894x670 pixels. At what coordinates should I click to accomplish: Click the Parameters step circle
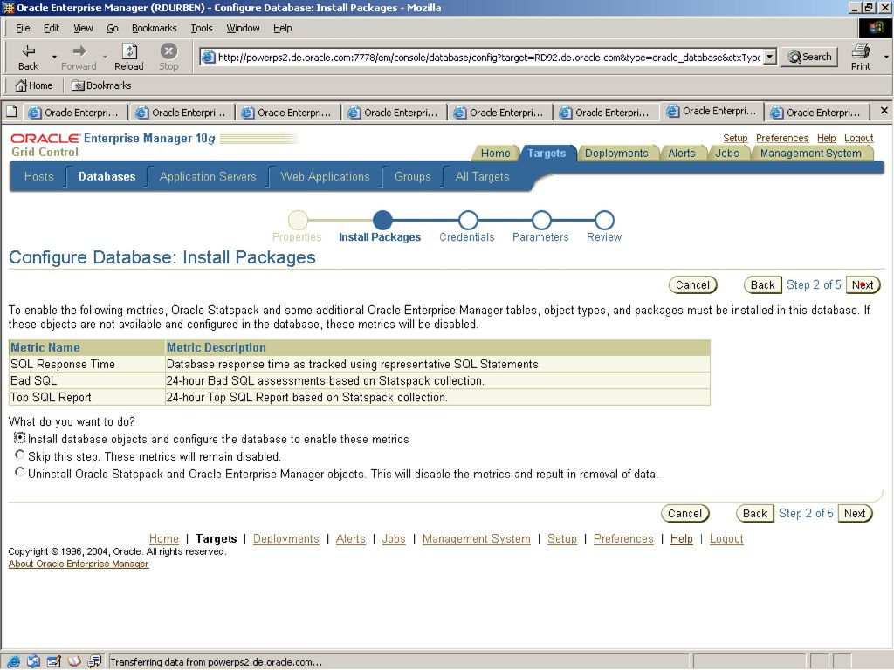pyautogui.click(x=541, y=220)
